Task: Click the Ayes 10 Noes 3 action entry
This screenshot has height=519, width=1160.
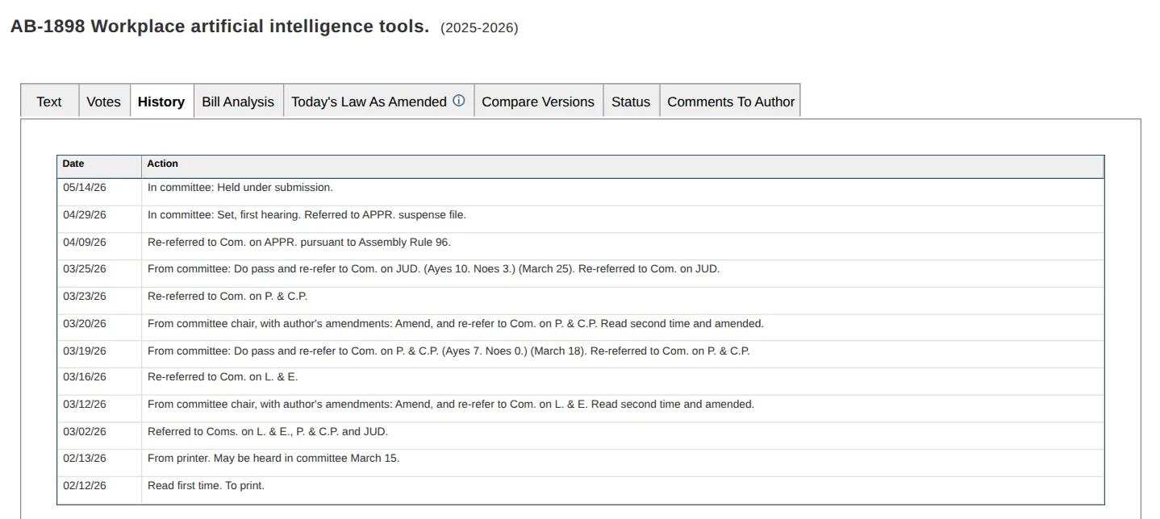Action: coord(433,268)
